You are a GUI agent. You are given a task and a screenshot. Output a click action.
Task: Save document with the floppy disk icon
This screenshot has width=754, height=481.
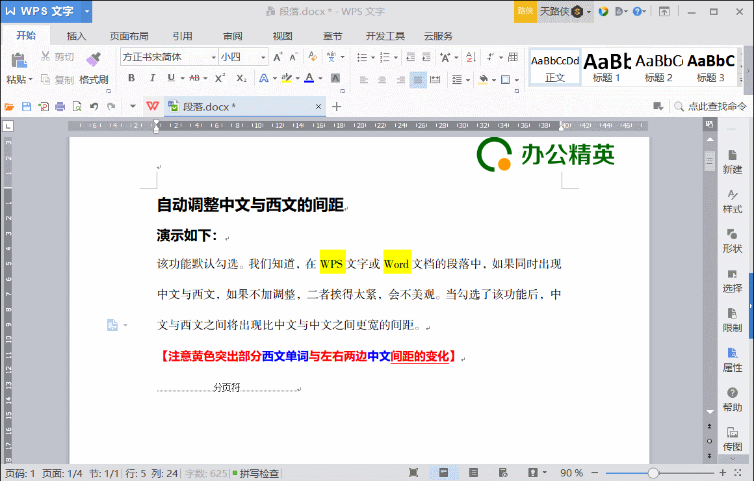tap(27, 107)
